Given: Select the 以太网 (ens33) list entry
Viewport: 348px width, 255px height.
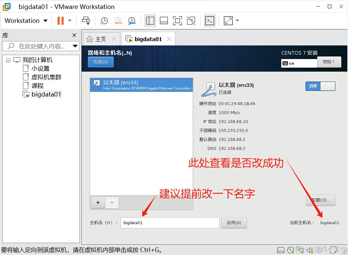Looking at the screenshot, I should click(141, 85).
